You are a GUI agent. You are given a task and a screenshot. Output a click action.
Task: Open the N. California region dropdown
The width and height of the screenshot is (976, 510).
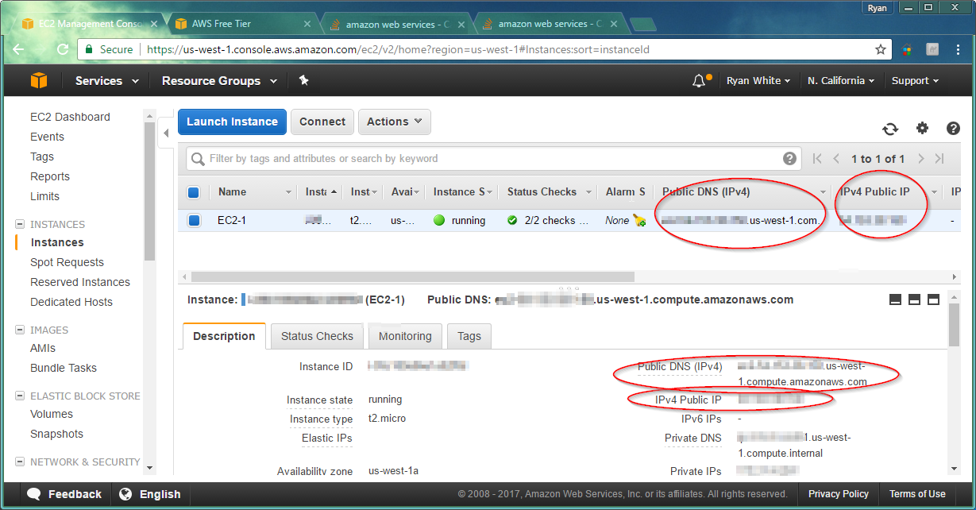tap(840, 81)
